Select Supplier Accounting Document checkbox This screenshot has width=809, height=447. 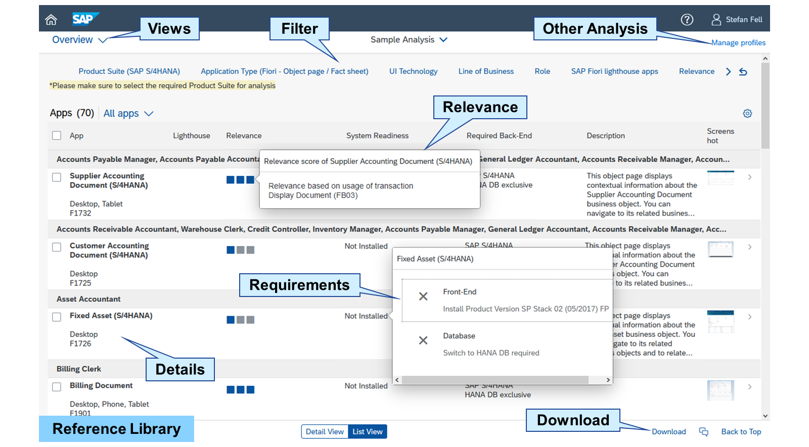[57, 177]
